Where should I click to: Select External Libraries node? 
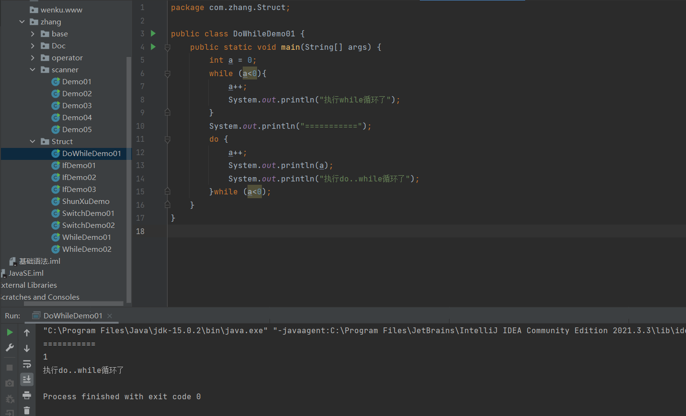(x=29, y=285)
